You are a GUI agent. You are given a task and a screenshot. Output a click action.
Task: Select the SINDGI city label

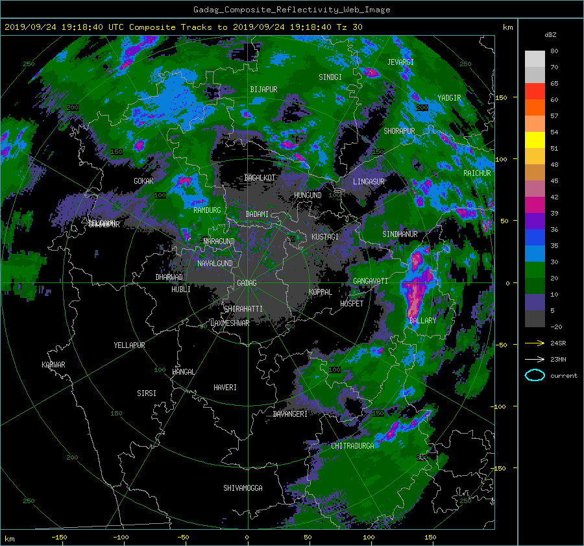point(330,77)
